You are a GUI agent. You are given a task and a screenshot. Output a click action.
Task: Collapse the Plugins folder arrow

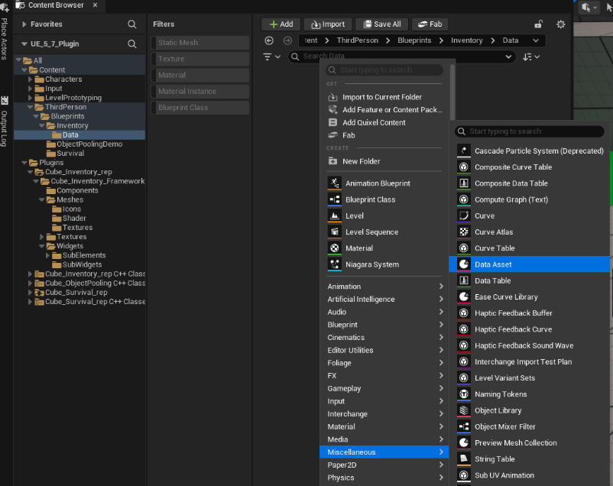tap(24, 162)
